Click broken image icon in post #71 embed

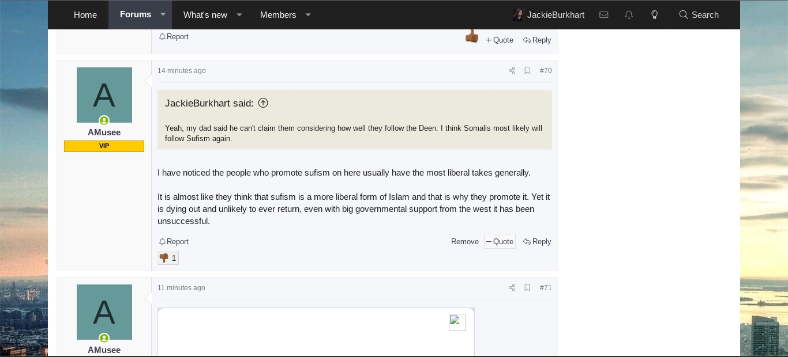(x=457, y=322)
